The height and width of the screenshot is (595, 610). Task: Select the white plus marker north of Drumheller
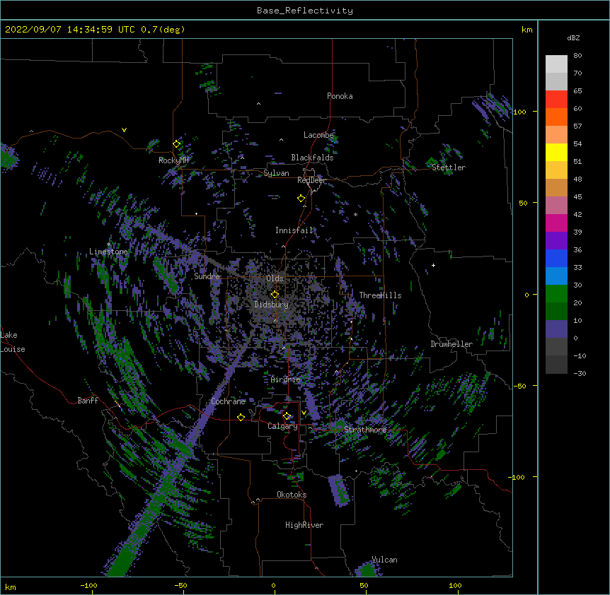(x=433, y=265)
